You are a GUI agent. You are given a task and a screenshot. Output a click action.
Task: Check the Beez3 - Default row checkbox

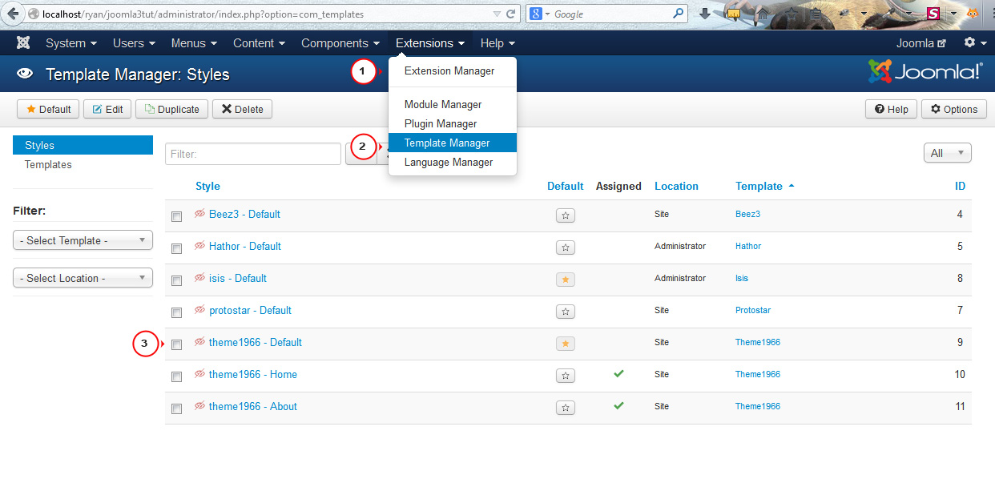coord(176,215)
